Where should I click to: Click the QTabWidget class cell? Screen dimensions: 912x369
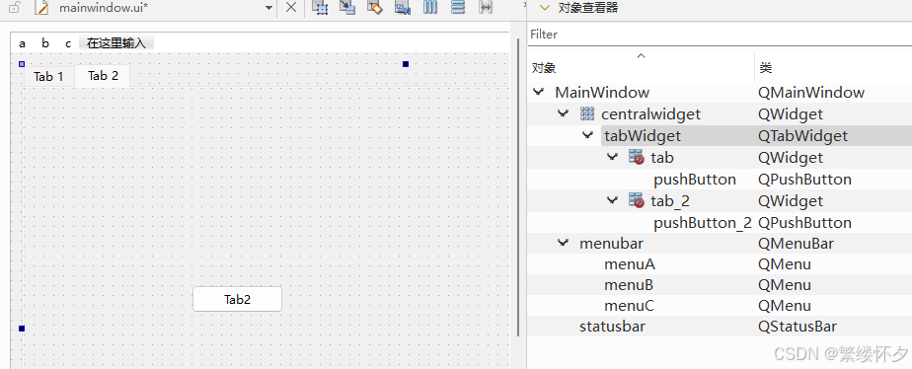coord(803,136)
